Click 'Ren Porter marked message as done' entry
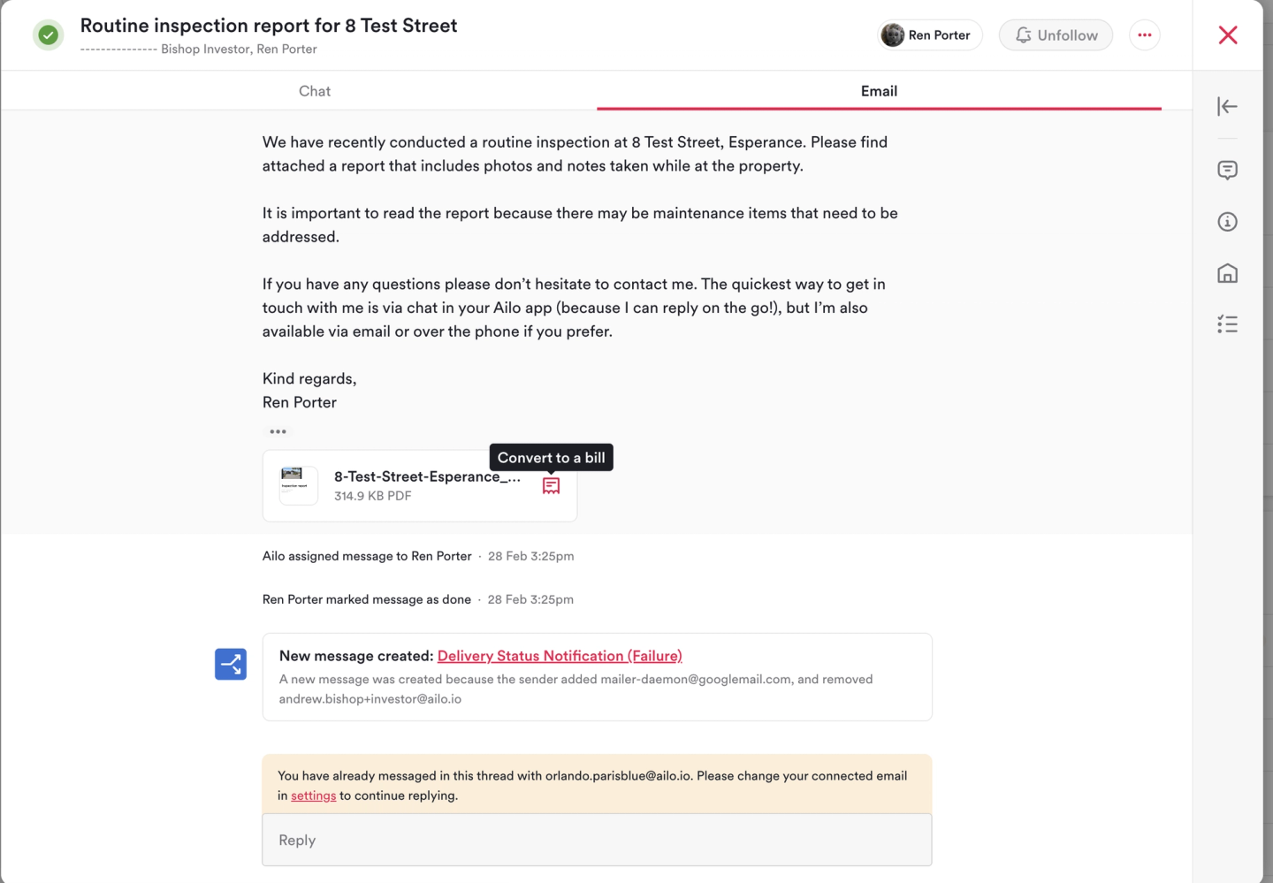 point(367,599)
